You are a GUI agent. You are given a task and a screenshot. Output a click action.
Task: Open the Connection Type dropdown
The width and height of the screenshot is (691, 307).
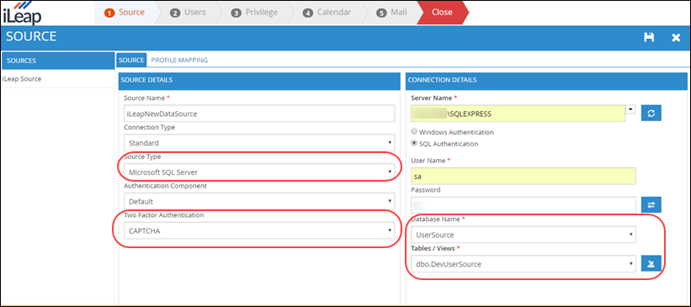point(259,143)
